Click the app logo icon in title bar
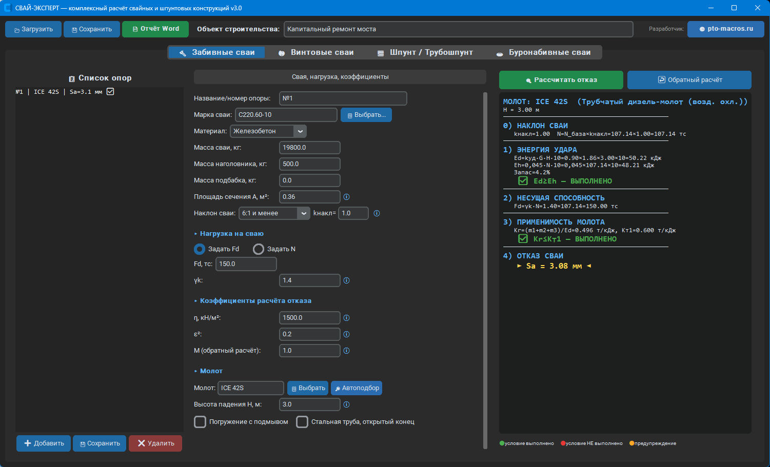 (8, 8)
